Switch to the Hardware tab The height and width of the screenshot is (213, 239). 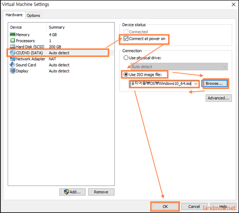tap(14, 15)
